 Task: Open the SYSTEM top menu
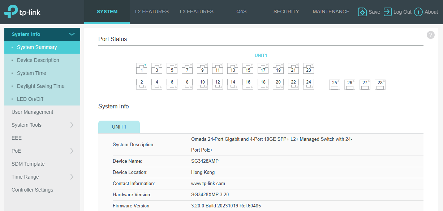107,12
